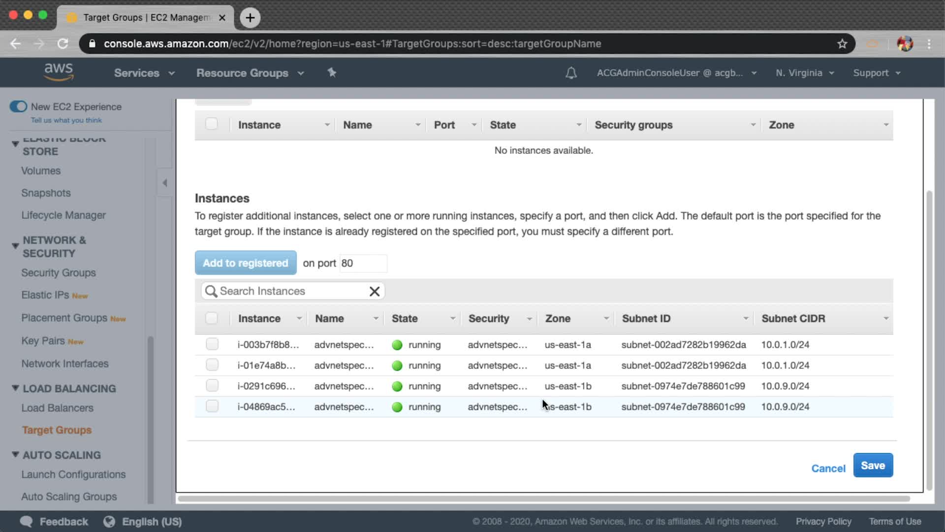Collapse the Load Balancing sidebar section

click(x=15, y=388)
